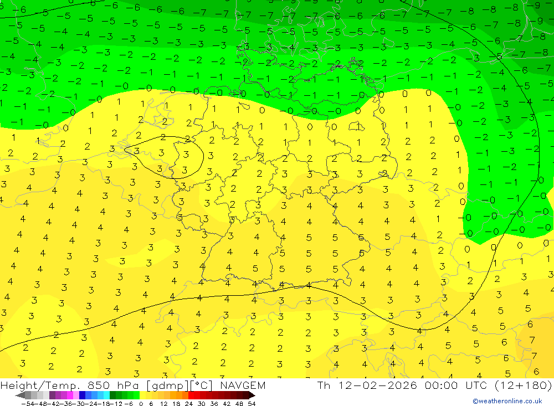This screenshot has height=406, width=554.
Task: Click the "48" label under the color scale
Action: click(239, 404)
